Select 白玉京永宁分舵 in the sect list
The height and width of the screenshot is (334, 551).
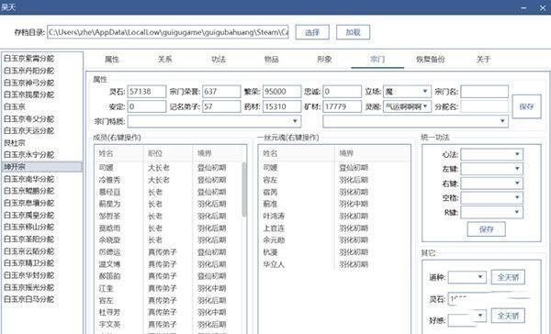click(x=41, y=154)
